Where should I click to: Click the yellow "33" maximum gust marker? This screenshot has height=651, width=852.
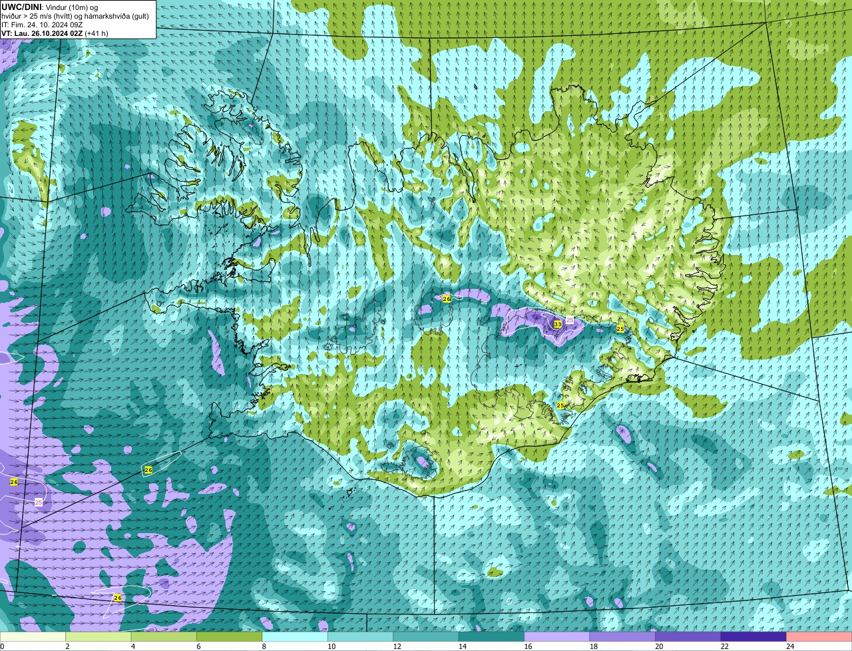557,324
